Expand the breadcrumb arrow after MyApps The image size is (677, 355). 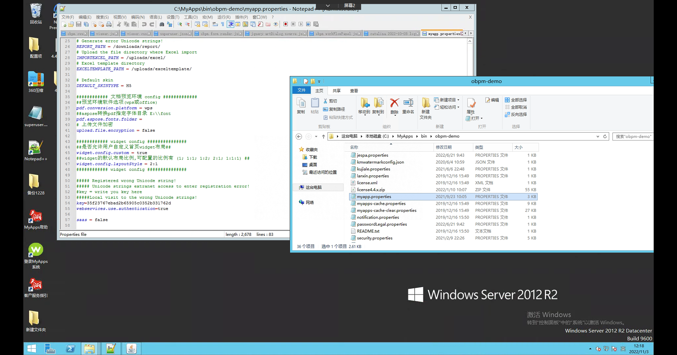coord(417,136)
